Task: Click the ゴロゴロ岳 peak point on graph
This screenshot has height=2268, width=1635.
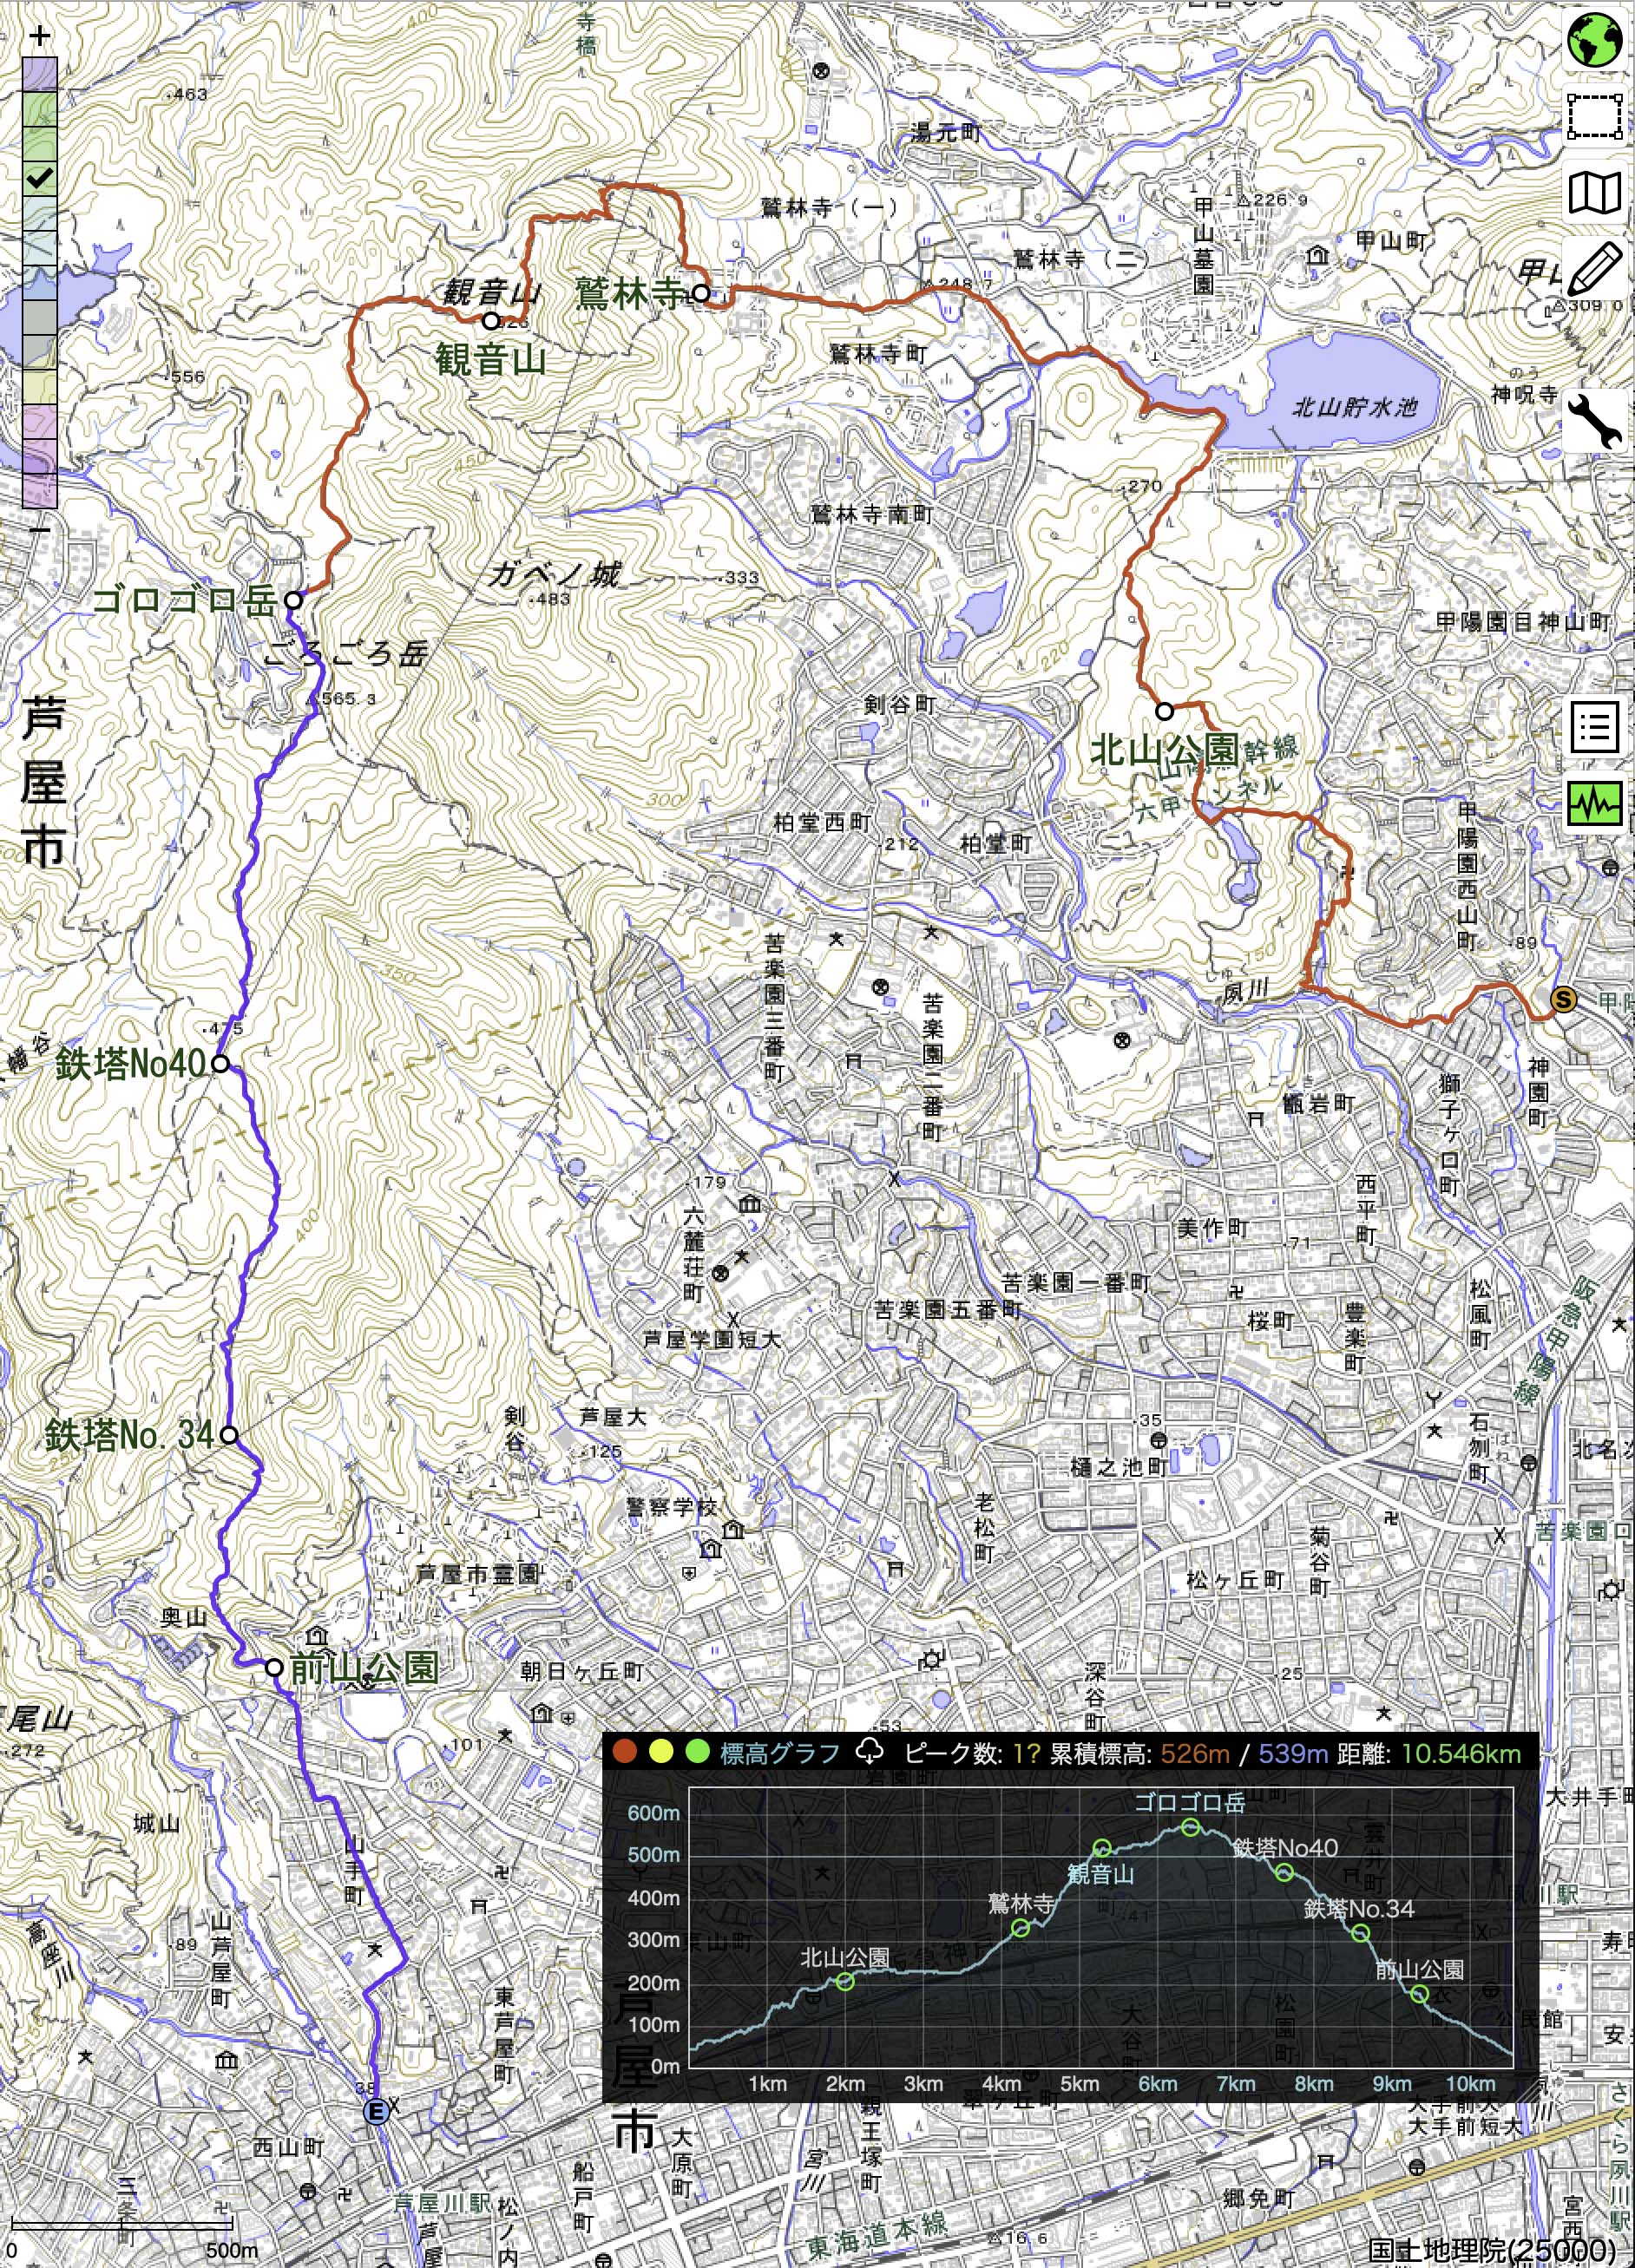Action: click(x=1191, y=1827)
